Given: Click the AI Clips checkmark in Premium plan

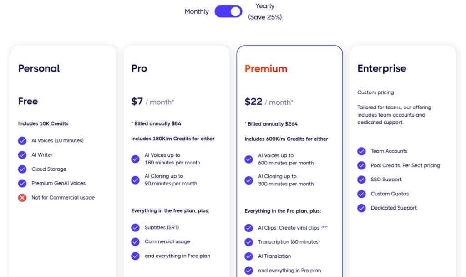Looking at the screenshot, I should point(248,227).
